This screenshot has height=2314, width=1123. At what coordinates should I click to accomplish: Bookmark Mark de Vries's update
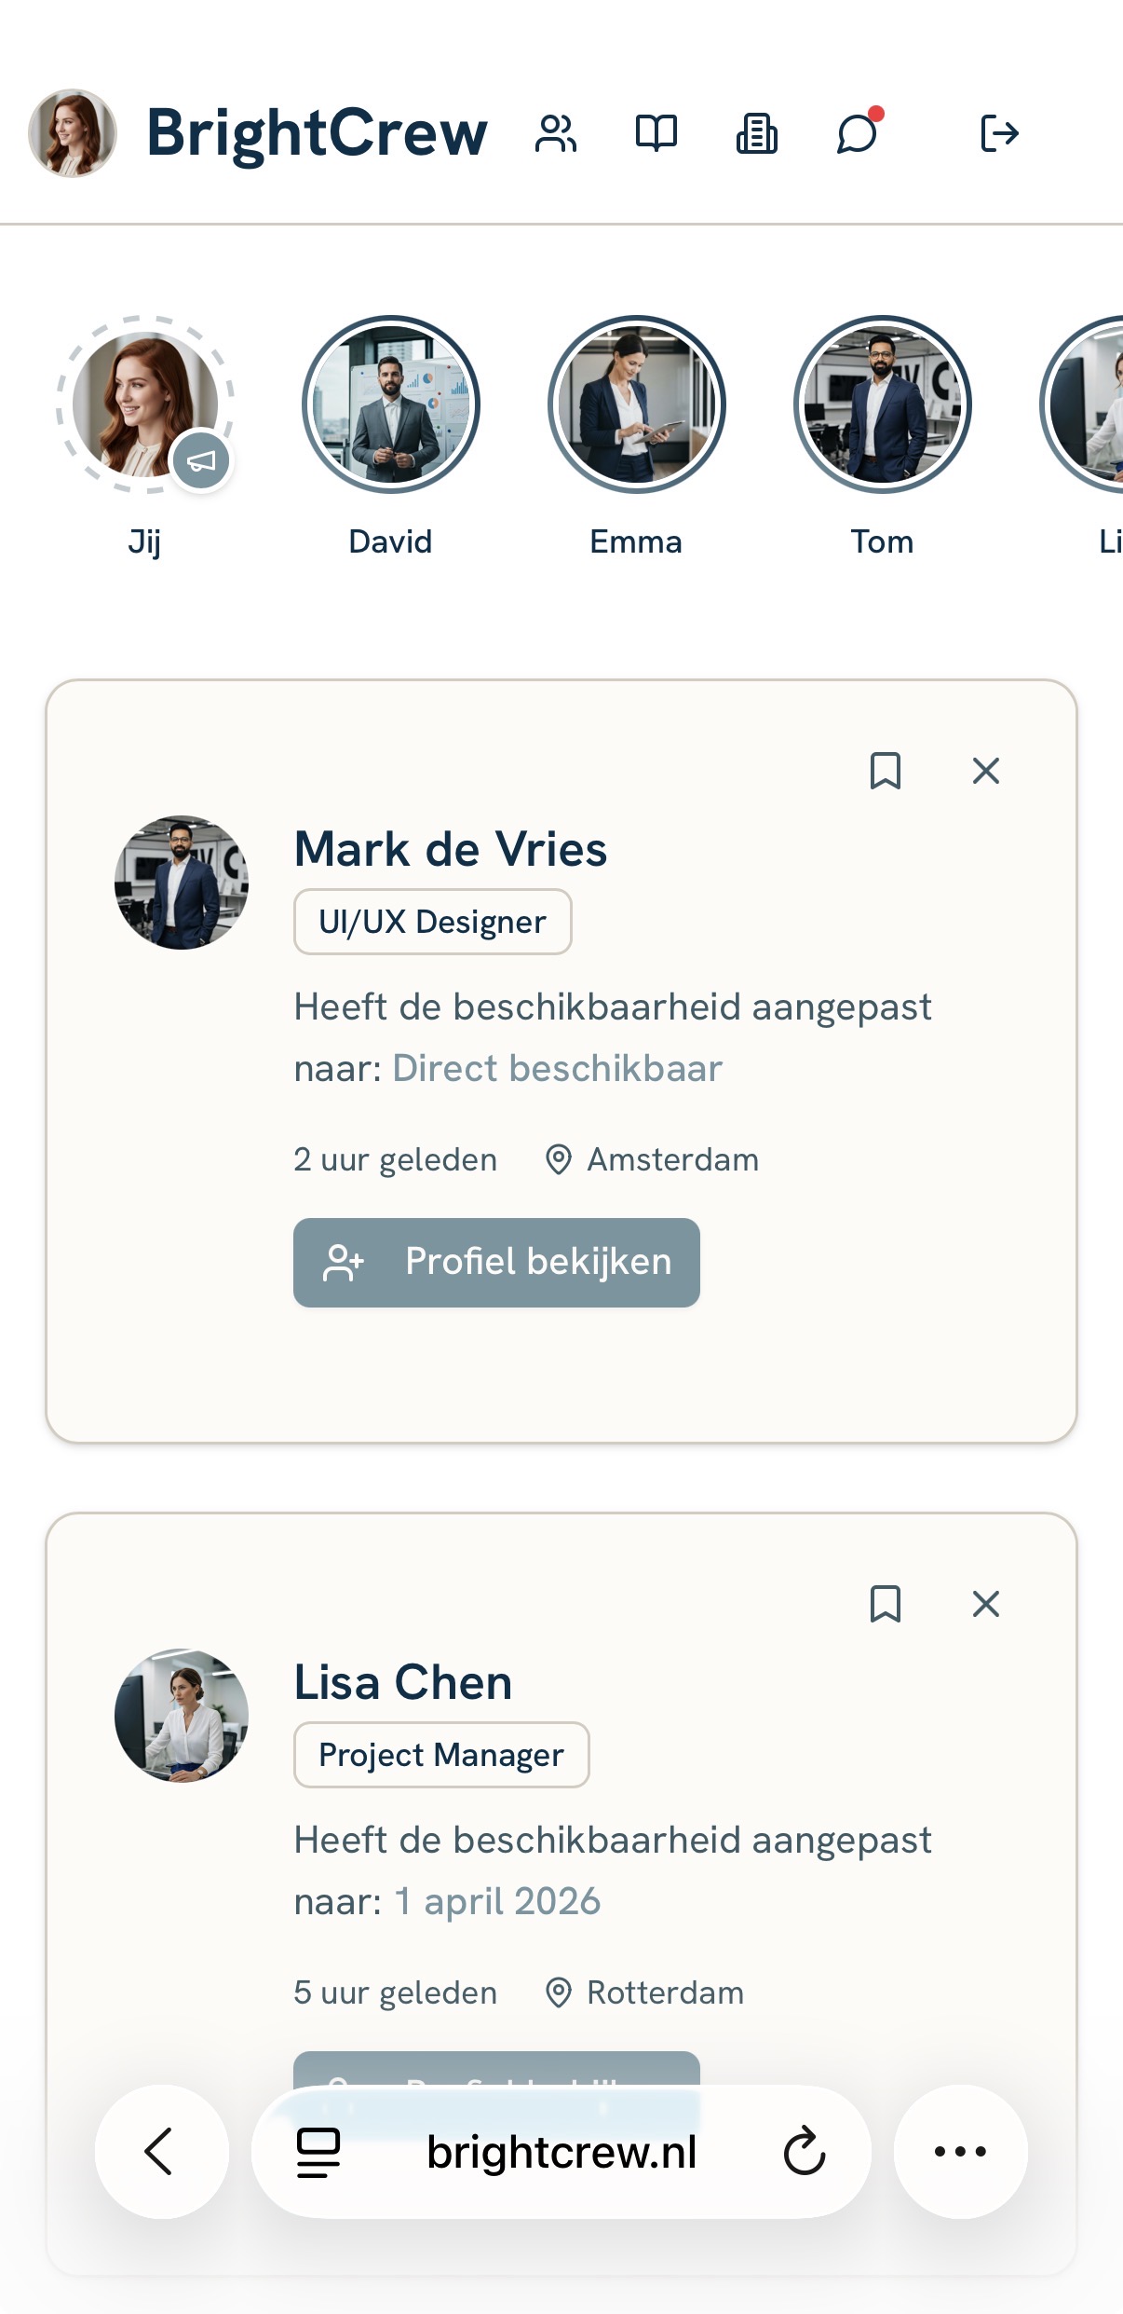pos(885,771)
